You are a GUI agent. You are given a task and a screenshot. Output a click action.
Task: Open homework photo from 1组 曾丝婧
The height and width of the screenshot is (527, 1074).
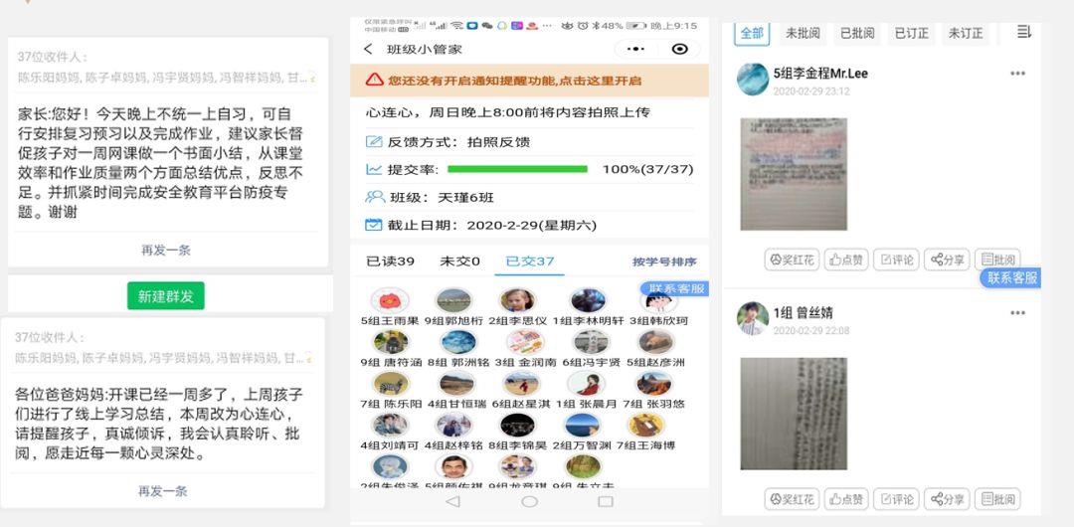pyautogui.click(x=794, y=414)
